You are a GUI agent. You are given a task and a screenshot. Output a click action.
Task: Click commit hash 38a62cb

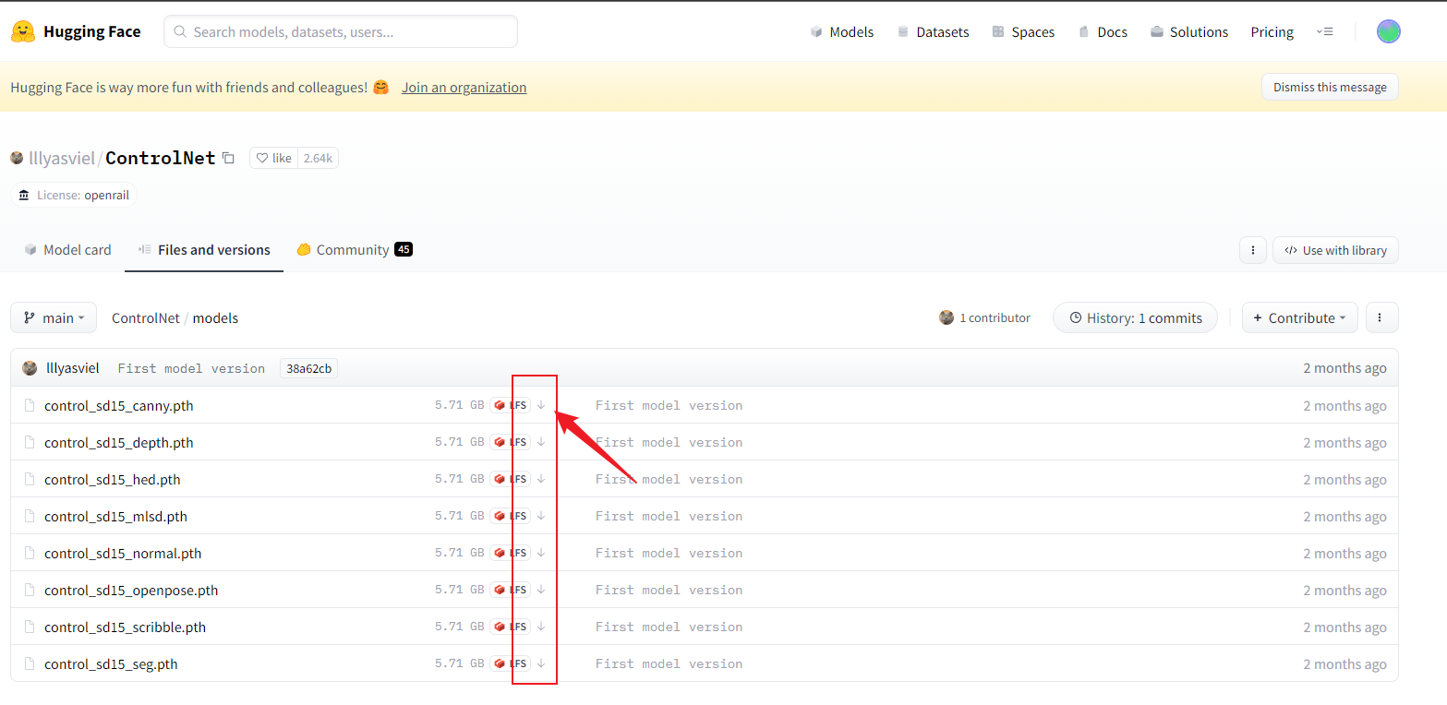308,368
